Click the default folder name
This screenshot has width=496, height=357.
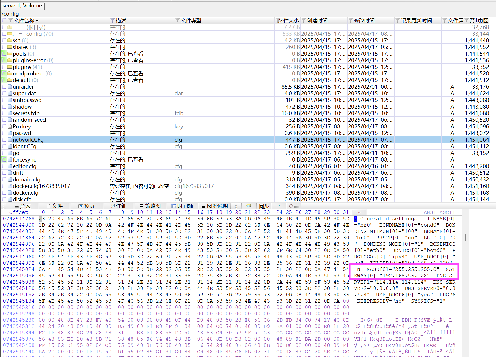(x=21, y=80)
